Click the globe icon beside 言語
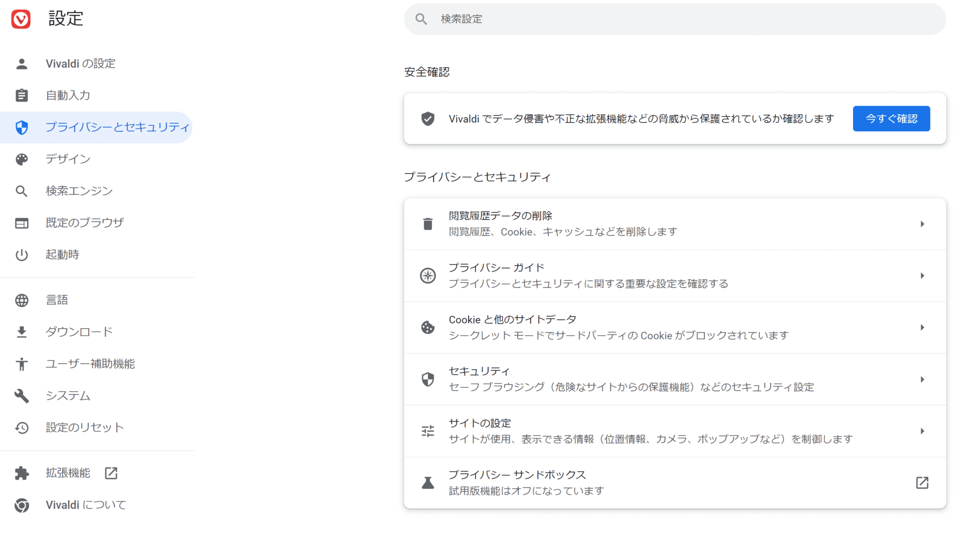The image size is (976, 540). tap(21, 300)
